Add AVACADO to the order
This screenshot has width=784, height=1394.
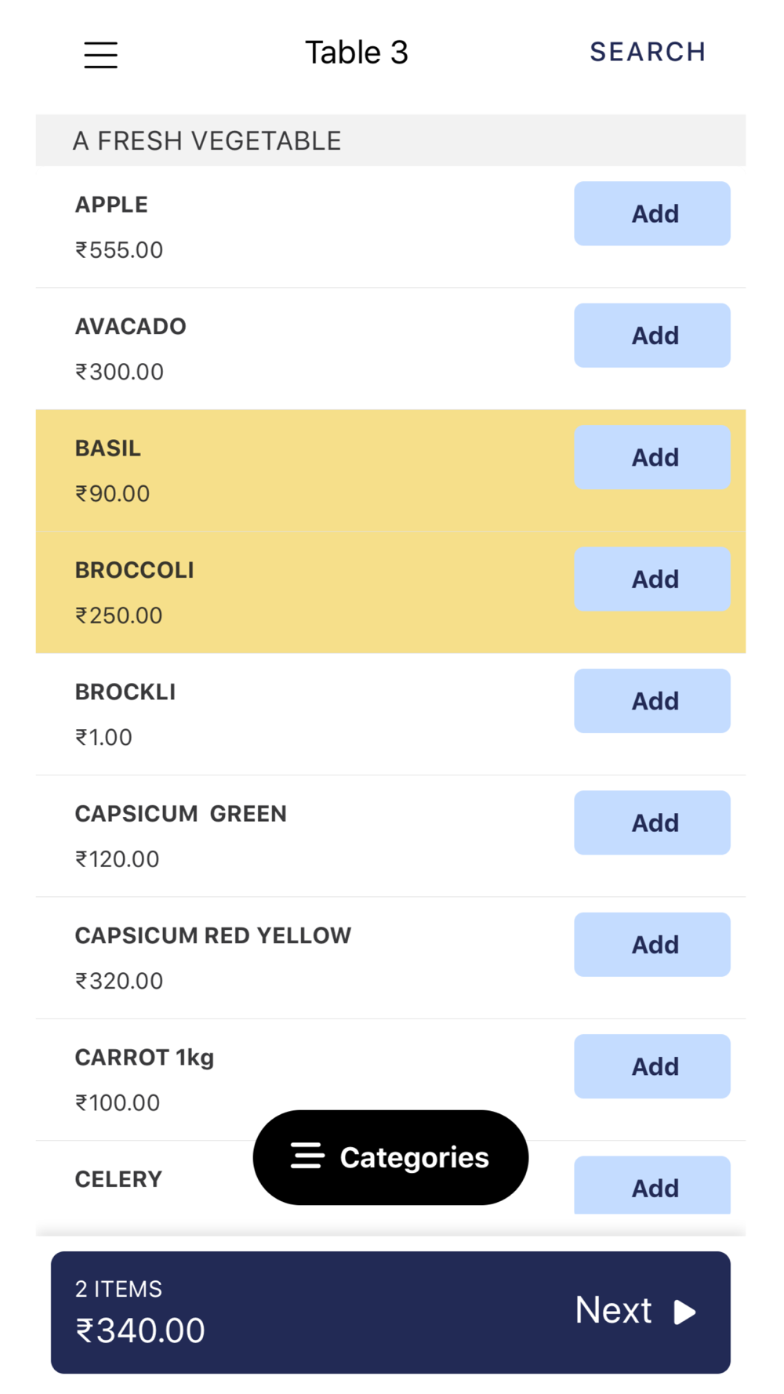click(652, 336)
